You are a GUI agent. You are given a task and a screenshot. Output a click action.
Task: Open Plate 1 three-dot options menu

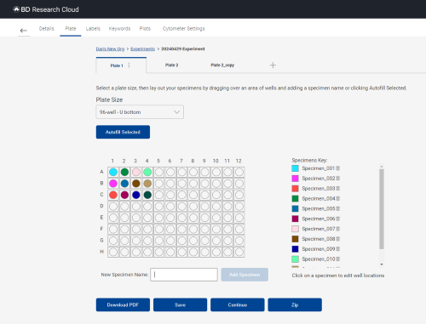pyautogui.click(x=129, y=65)
